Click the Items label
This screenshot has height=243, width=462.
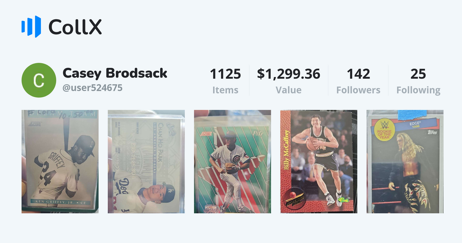(x=225, y=90)
